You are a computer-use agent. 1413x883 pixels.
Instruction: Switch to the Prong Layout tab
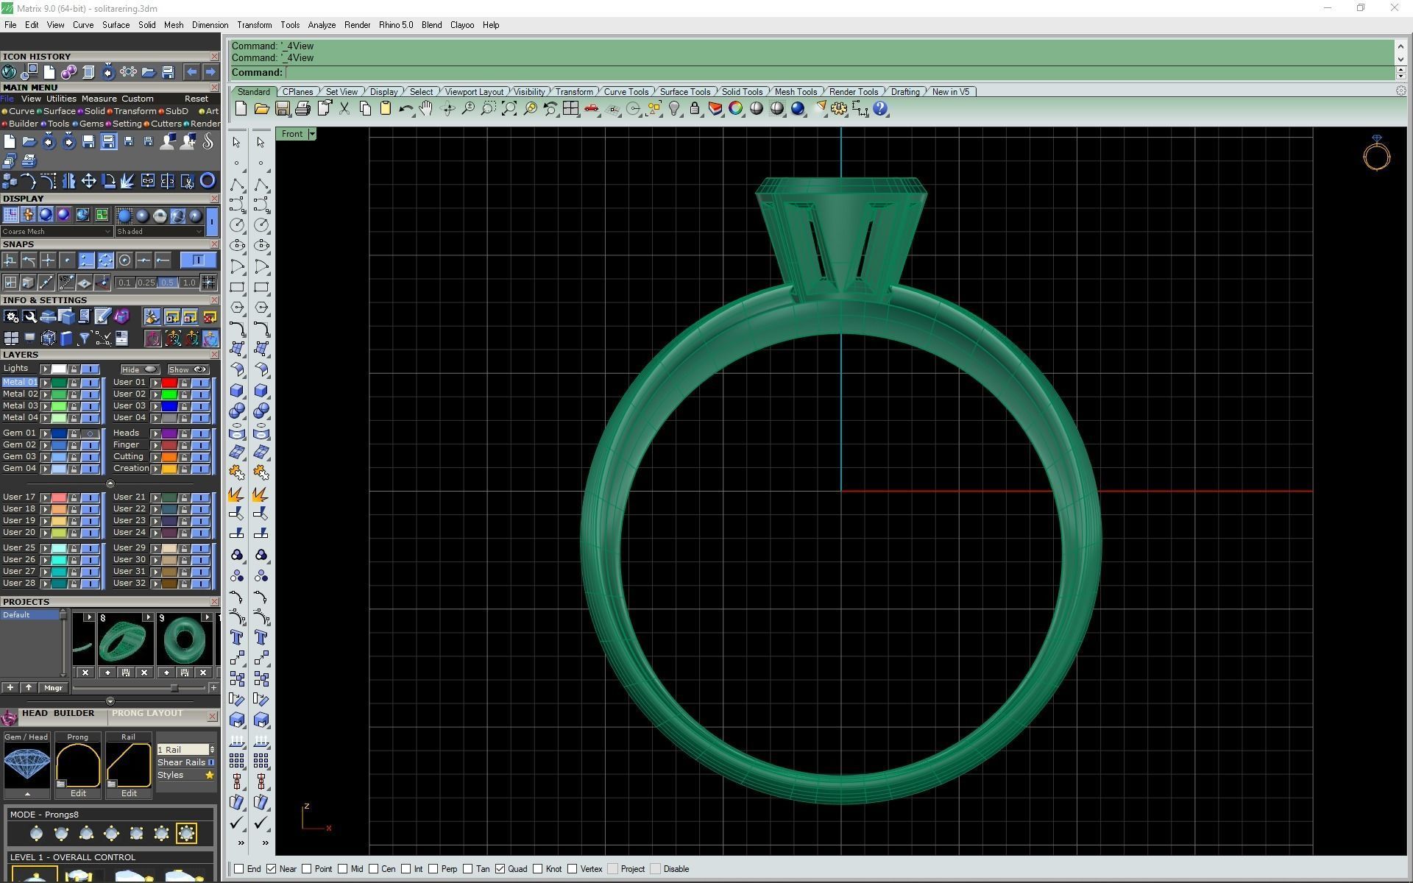147,713
